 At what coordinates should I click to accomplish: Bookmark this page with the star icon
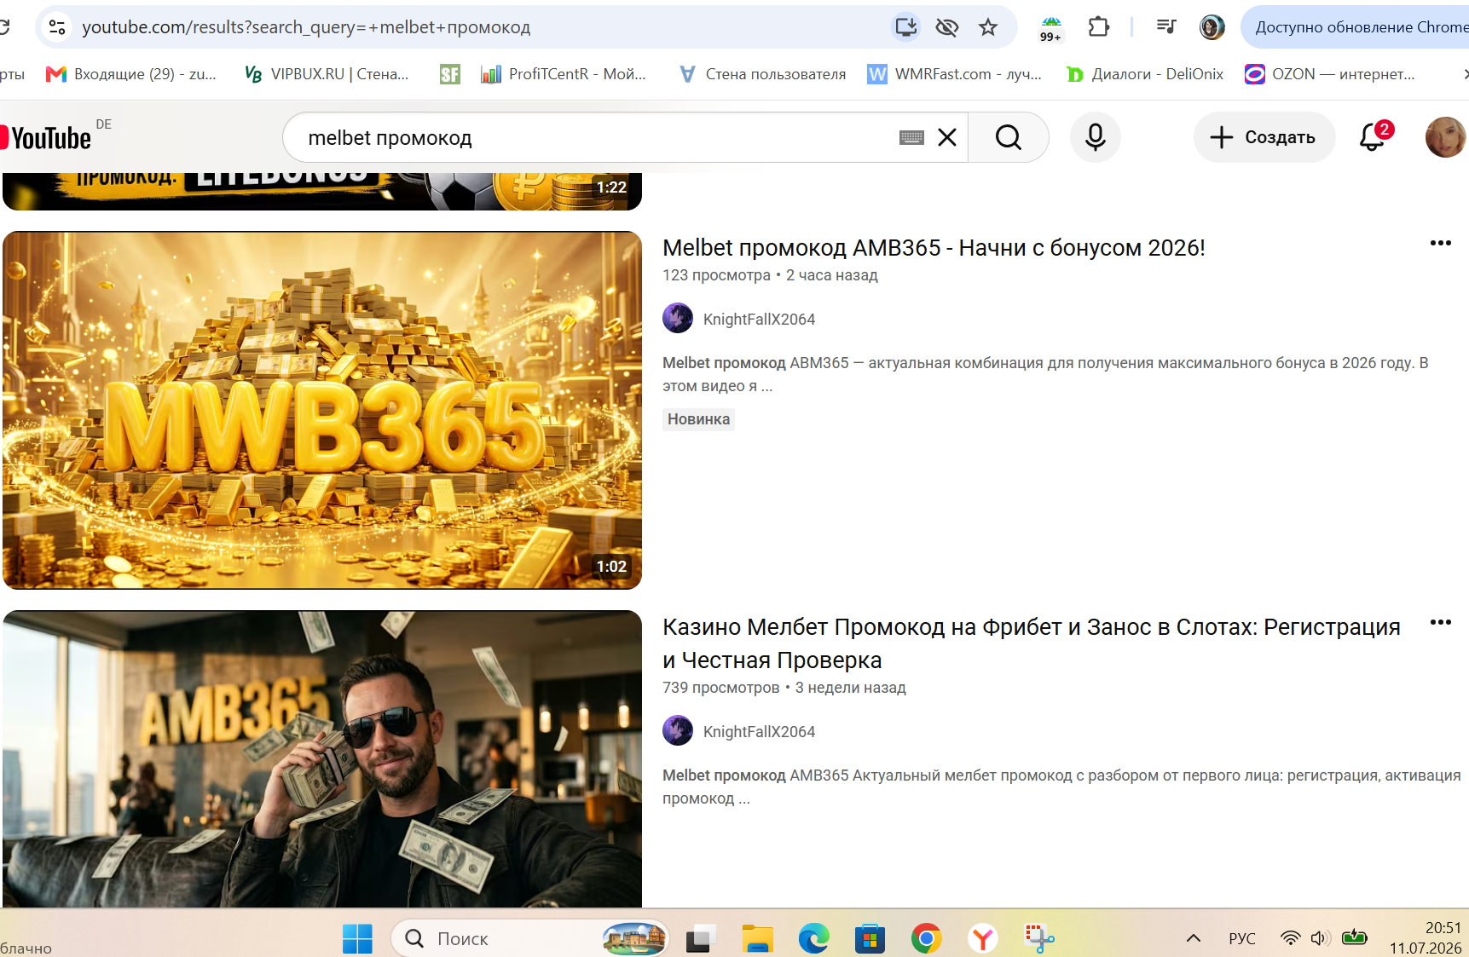point(988,27)
